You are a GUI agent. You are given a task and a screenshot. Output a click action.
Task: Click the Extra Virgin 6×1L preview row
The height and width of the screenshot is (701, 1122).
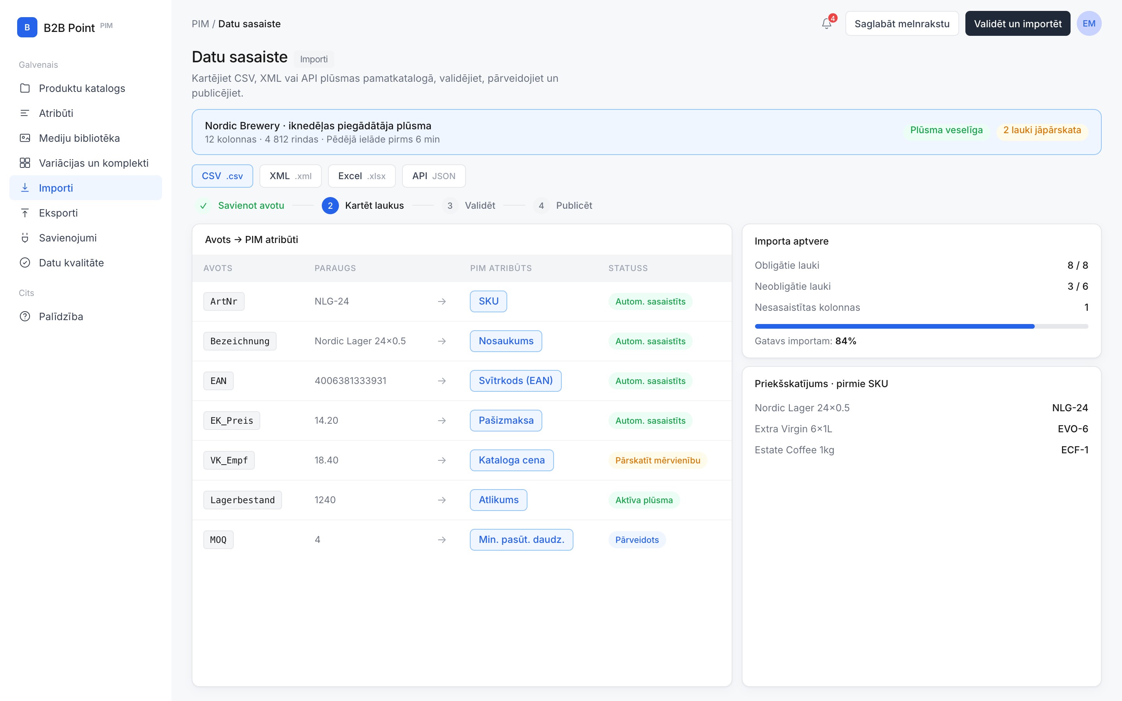921,429
